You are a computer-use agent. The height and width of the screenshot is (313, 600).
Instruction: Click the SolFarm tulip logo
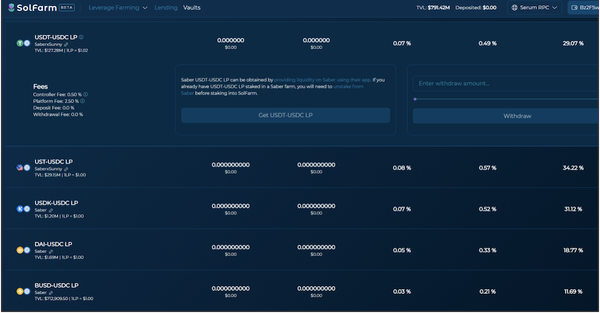coord(11,7)
